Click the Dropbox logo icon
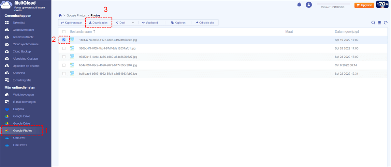 click(7, 109)
